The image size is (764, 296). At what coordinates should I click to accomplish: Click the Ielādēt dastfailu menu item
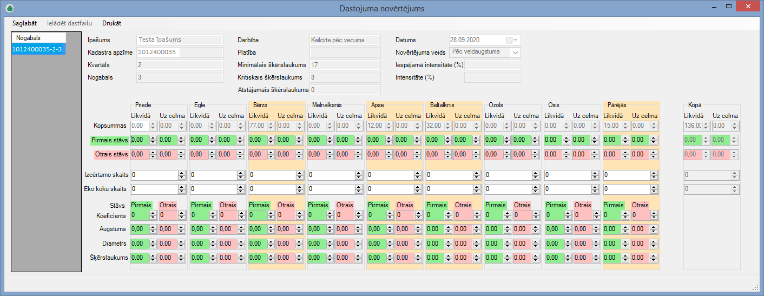tap(69, 23)
